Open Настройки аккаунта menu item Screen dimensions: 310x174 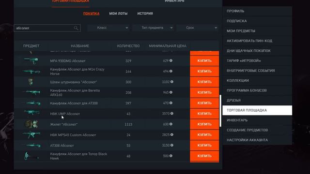pyautogui.click(x=257, y=140)
